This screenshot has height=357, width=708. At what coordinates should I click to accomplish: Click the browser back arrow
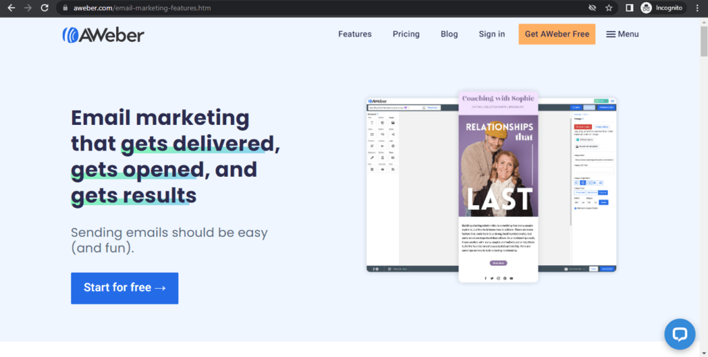[11, 8]
